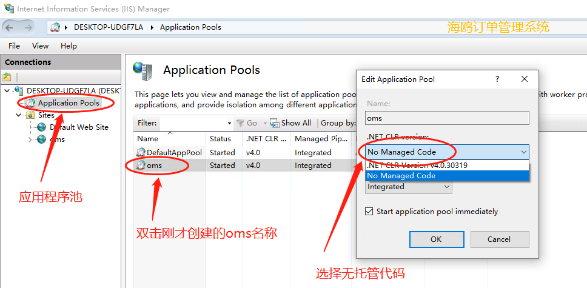Click the Show All icon
This screenshot has height=288, width=587.
275,123
